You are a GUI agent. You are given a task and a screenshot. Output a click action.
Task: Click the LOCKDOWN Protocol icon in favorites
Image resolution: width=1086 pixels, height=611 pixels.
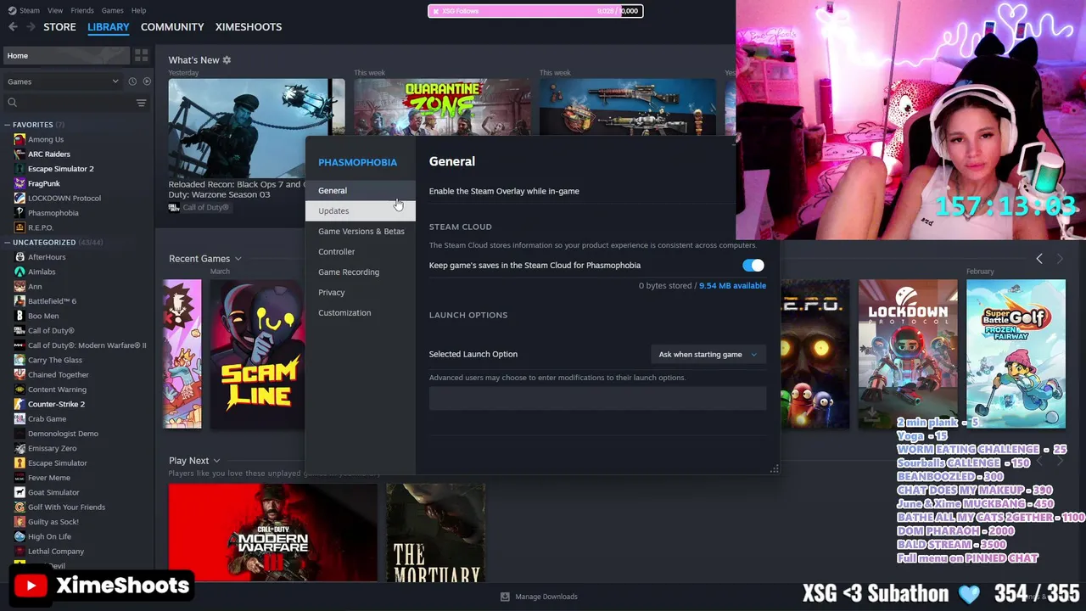(x=20, y=199)
